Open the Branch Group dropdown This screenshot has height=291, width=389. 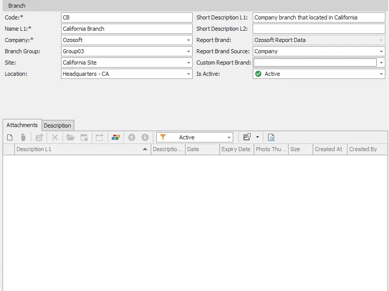click(x=189, y=51)
